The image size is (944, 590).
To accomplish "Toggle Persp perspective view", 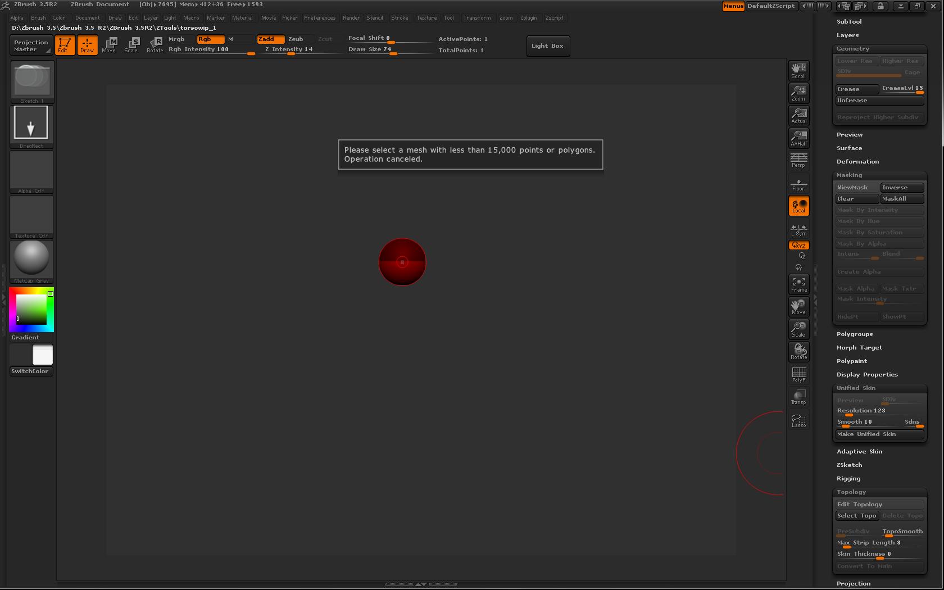I will (798, 160).
